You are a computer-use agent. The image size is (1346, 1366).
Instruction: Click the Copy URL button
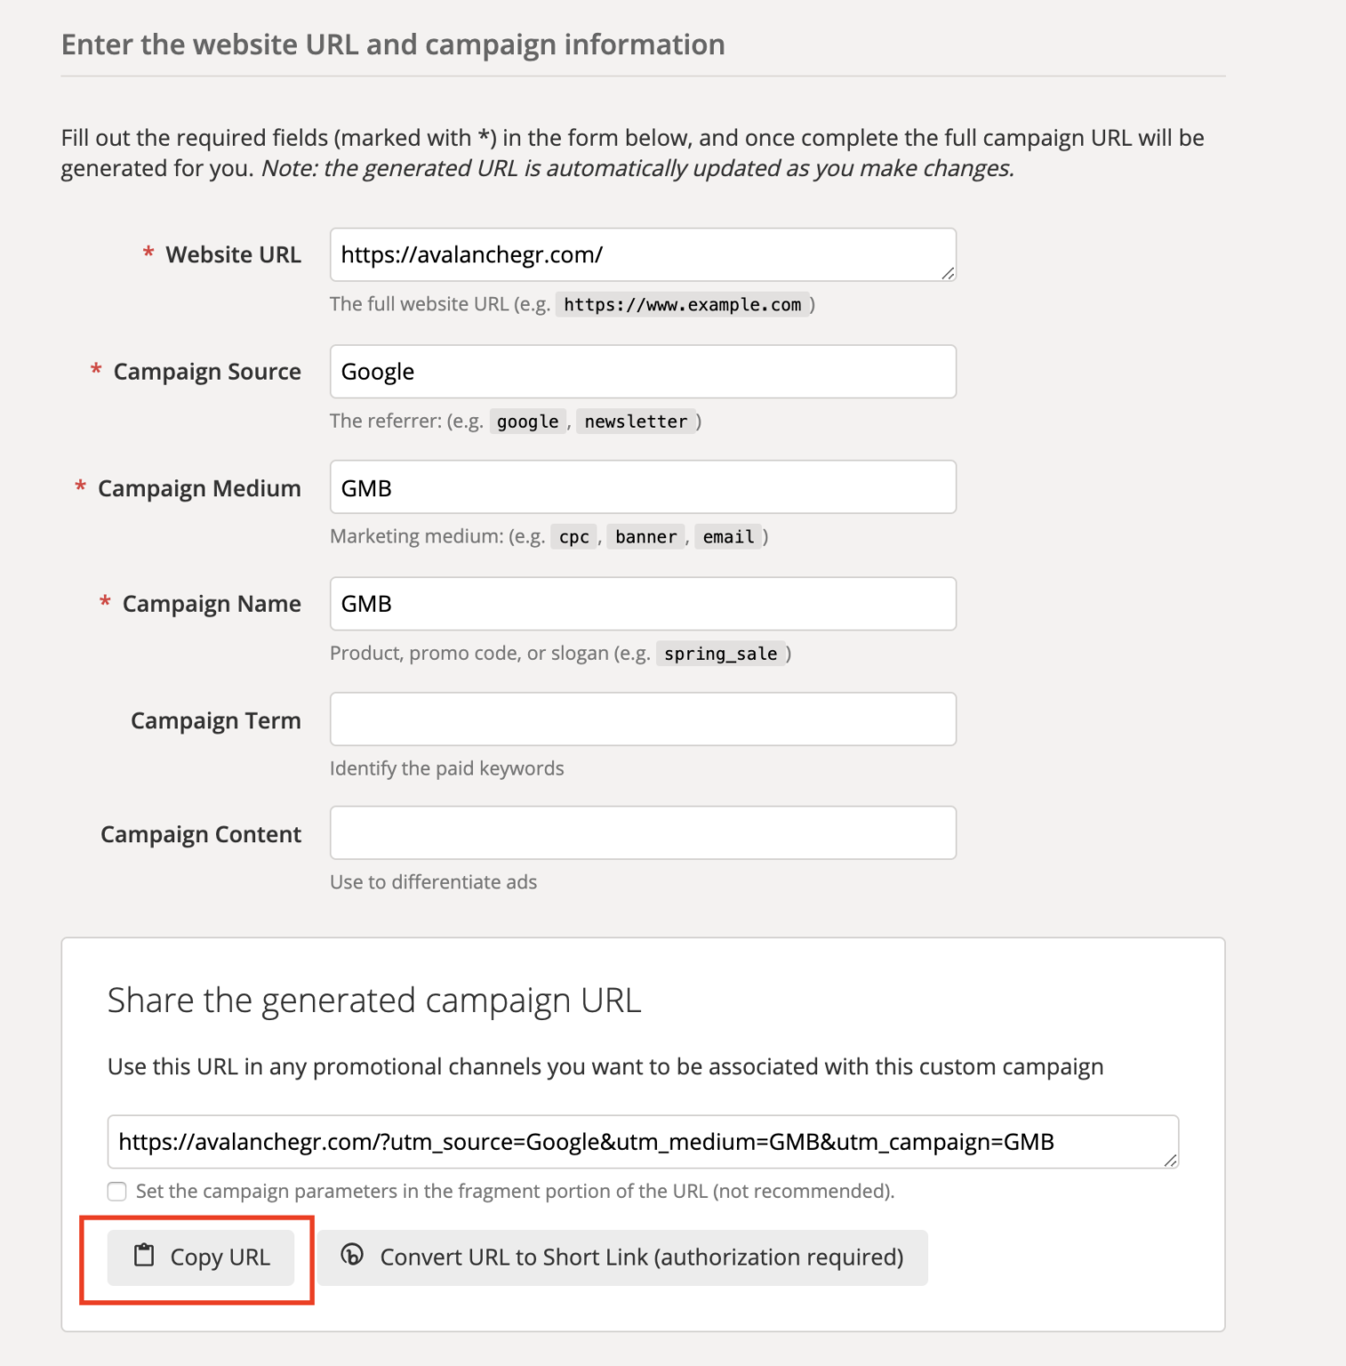point(200,1258)
